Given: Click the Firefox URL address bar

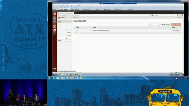Looking at the screenshot, I should pyautogui.click(x=104, y=15).
